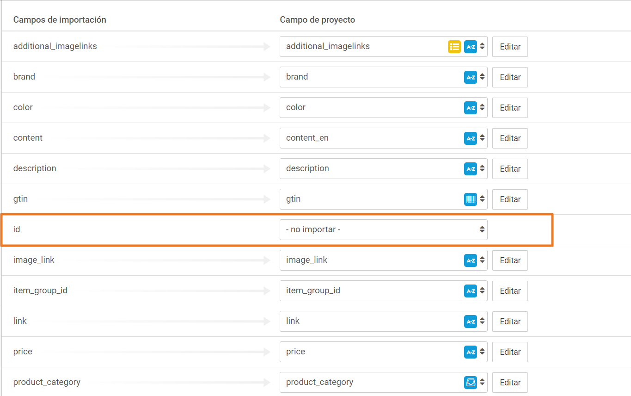
Task: Click Editar next to the gtin field
Action: (x=510, y=199)
